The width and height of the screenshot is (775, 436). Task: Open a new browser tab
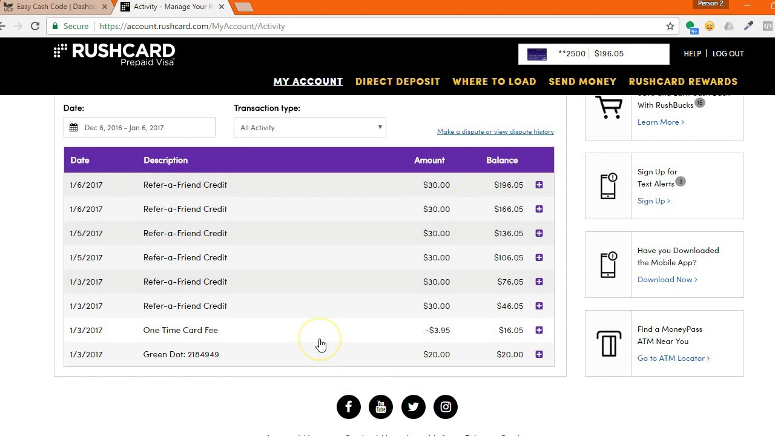pyautogui.click(x=244, y=7)
